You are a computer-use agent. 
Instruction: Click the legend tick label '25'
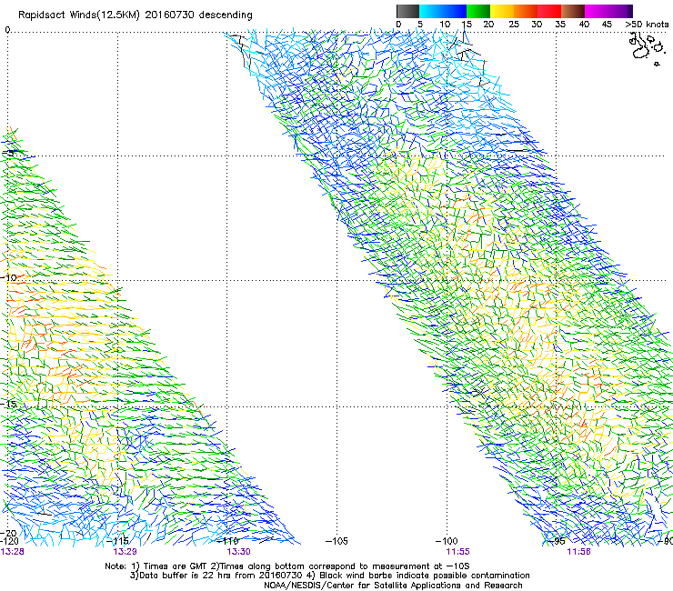point(514,25)
